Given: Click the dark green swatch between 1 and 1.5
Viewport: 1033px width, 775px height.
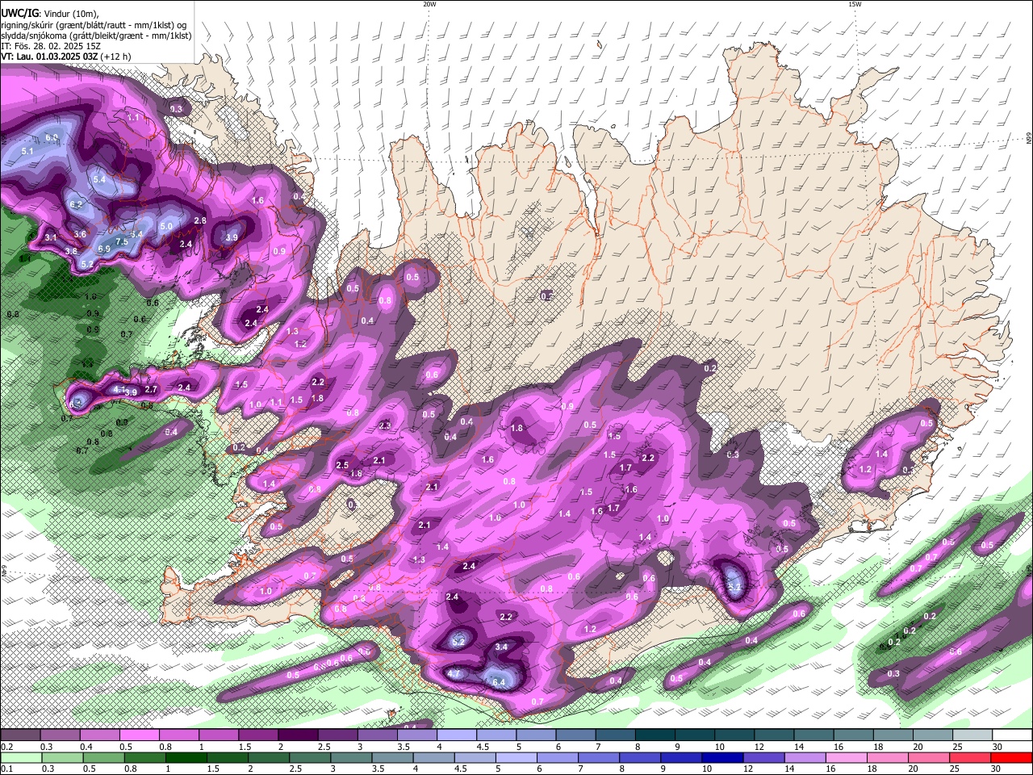Looking at the screenshot, I should [x=187, y=758].
